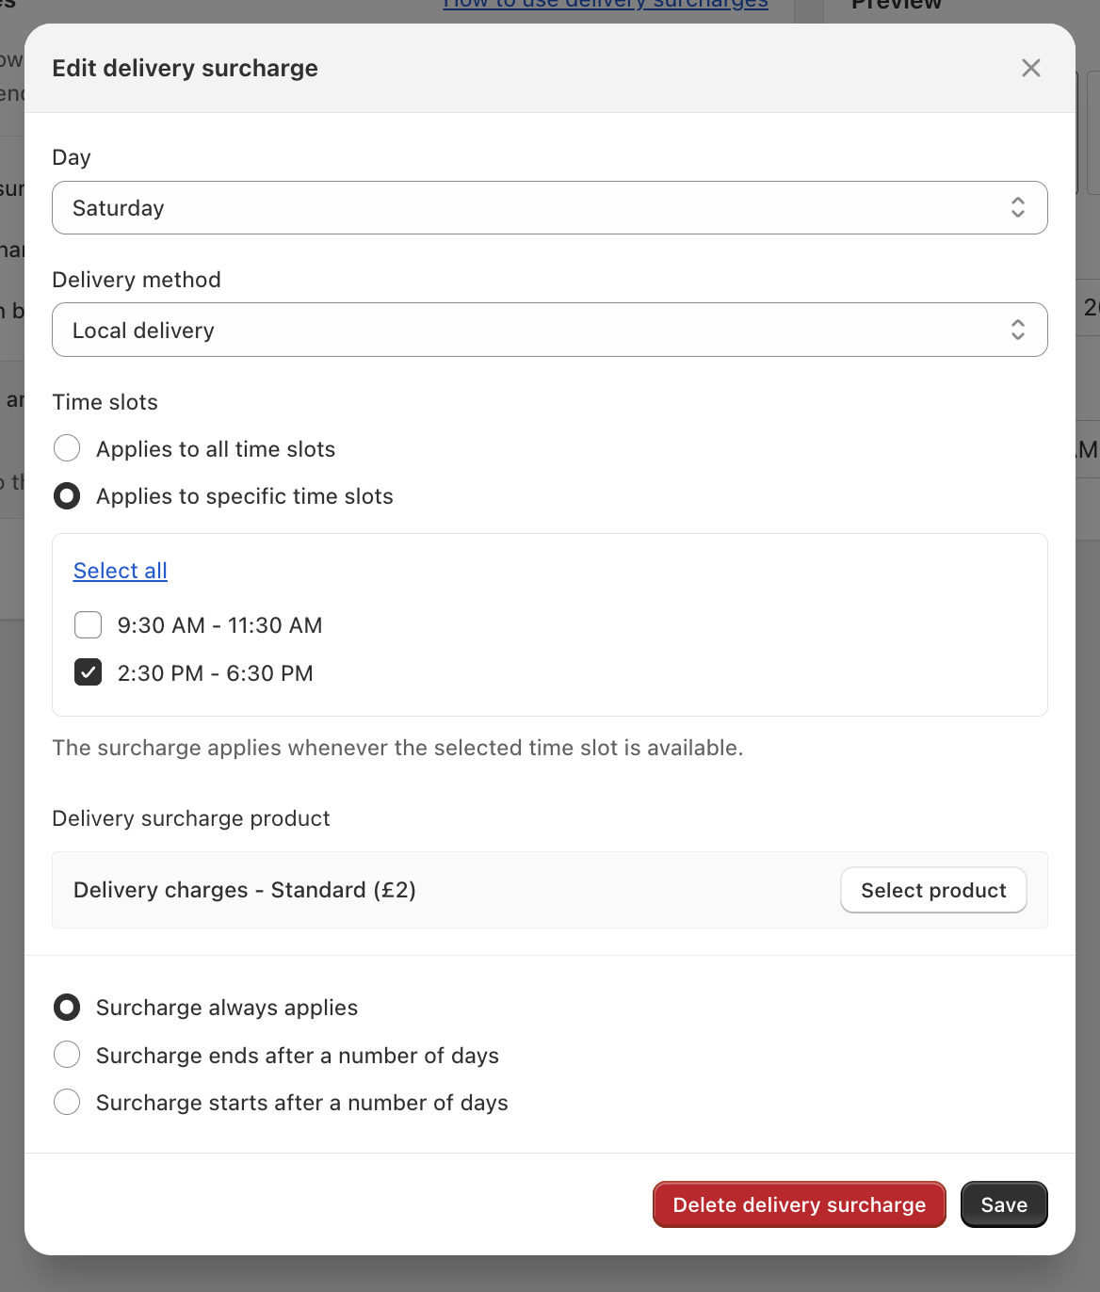Uncheck the 2:30 PM - 6:30 PM slot
This screenshot has height=1292, width=1100.
(x=89, y=672)
